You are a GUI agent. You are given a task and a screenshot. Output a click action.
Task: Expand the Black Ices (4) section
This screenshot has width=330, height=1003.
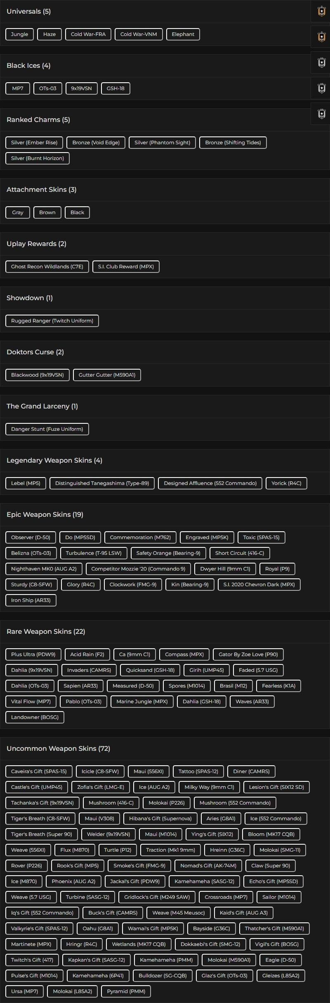tap(28, 66)
